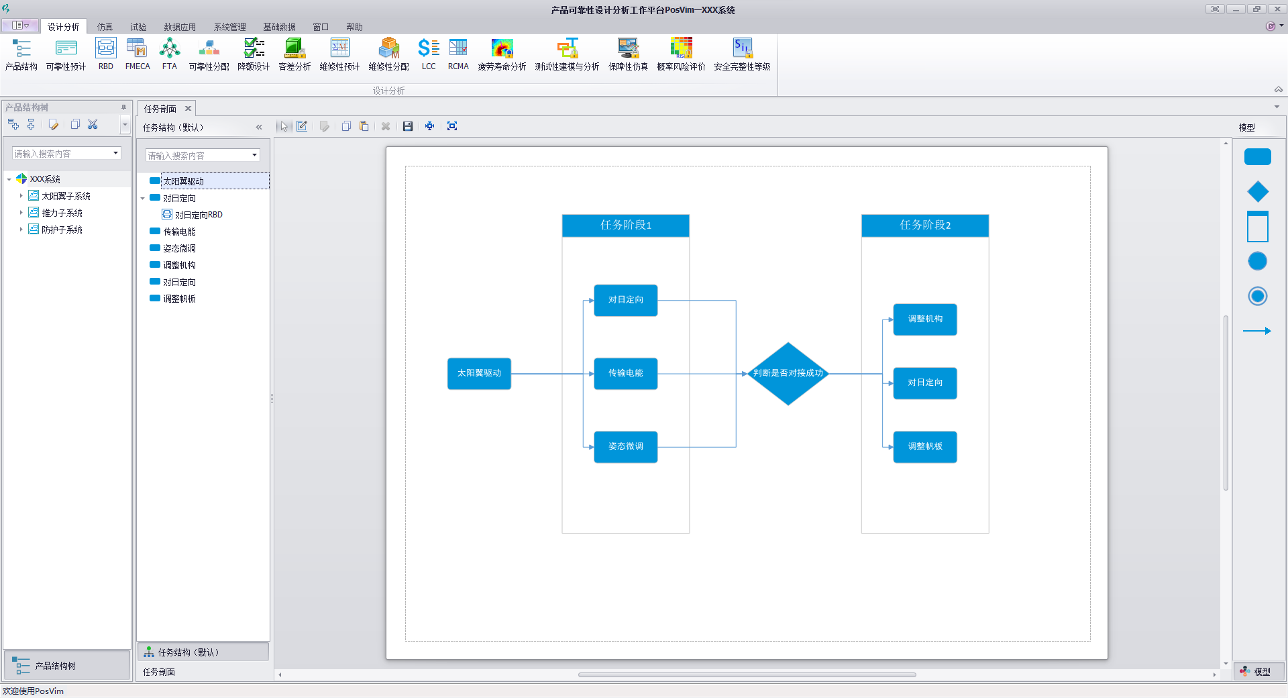Viewport: 1288px width, 698px height.
Task: Click the edit pencil icon in diagram toolbar
Action: (302, 126)
